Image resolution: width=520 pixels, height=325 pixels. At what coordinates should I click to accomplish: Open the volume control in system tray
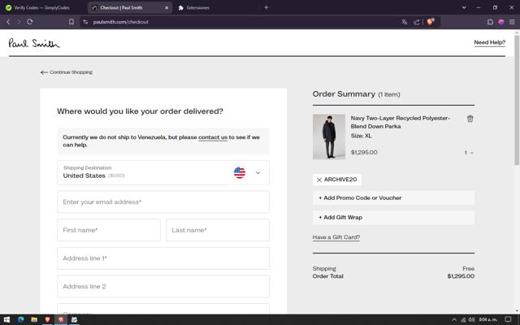(x=471, y=320)
